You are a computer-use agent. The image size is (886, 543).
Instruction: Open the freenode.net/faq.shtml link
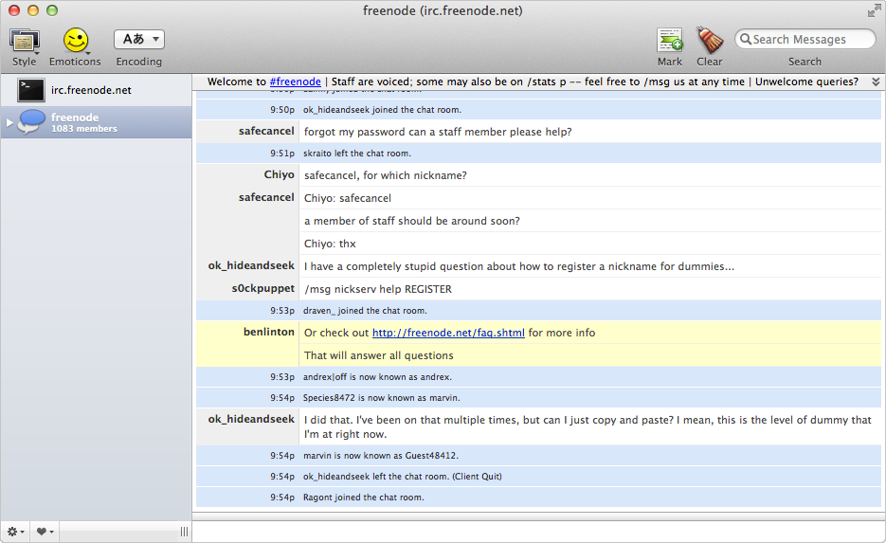pyautogui.click(x=448, y=333)
